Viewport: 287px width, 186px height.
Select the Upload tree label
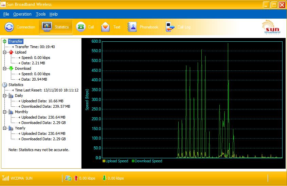click(x=21, y=52)
